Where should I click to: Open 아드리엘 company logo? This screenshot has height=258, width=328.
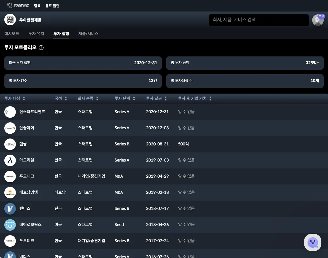click(x=10, y=160)
